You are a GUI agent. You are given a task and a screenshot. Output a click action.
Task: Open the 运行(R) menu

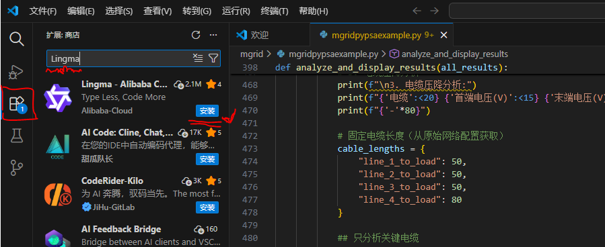point(236,11)
